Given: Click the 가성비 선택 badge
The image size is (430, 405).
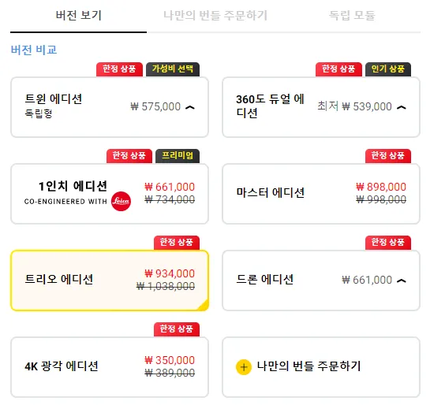Looking at the screenshot, I should (x=173, y=69).
